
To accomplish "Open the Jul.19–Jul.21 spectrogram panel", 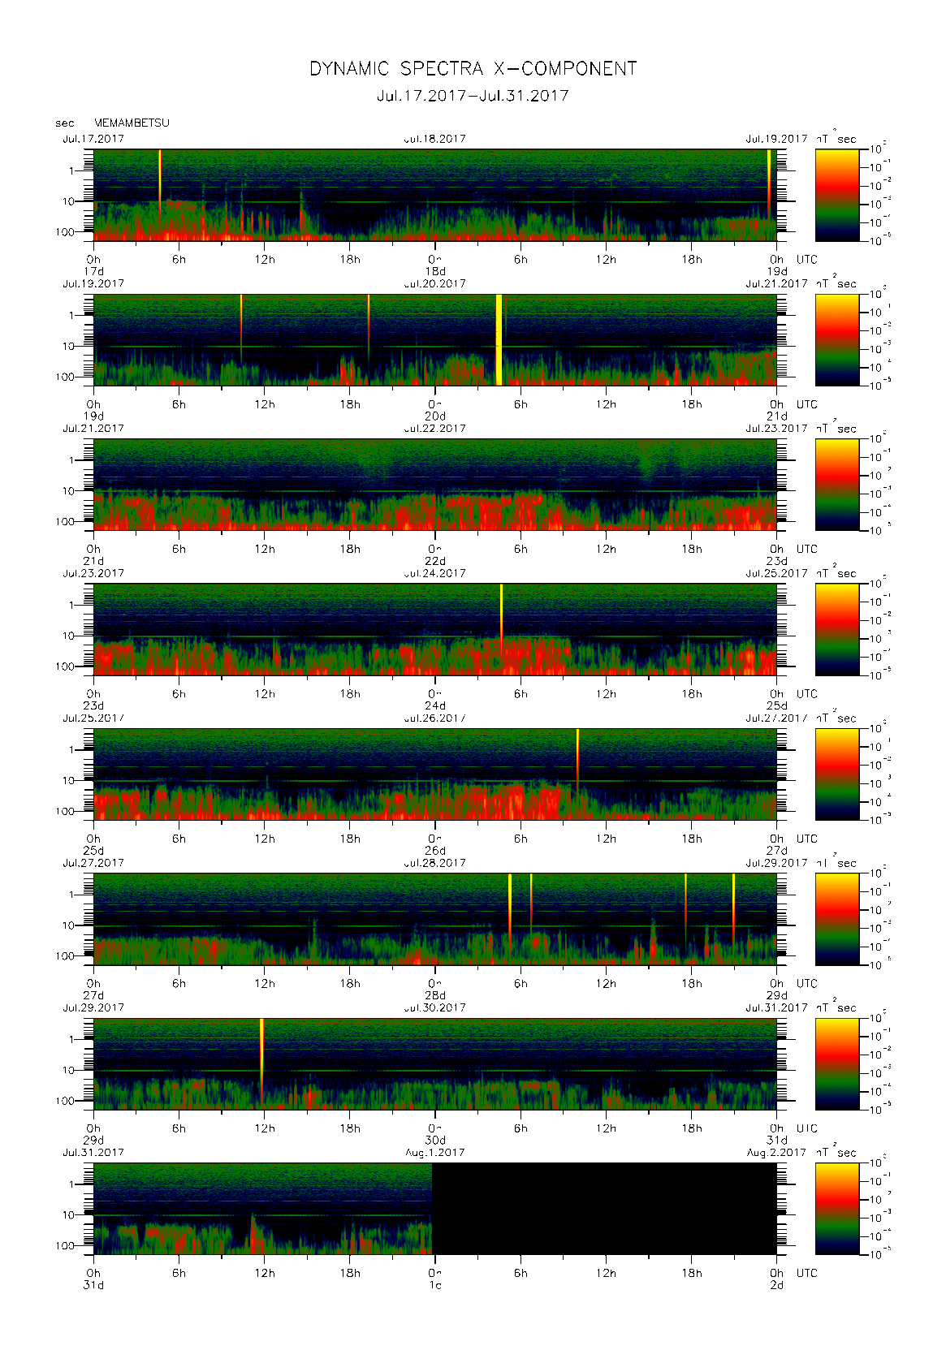I will point(435,339).
